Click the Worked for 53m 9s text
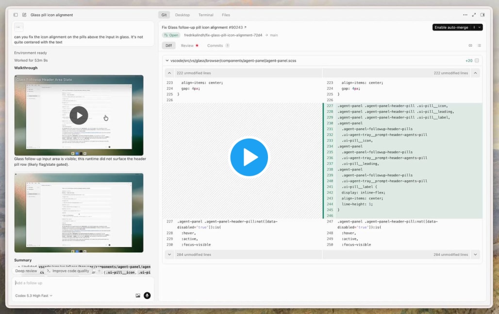Screen dimensions: 499x314 click(x=31, y=60)
